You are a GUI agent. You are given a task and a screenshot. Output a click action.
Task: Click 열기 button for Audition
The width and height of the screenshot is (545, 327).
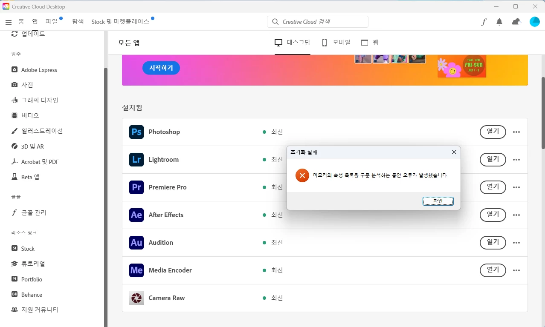[493, 243]
